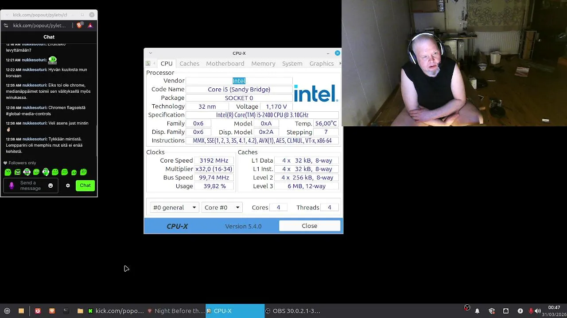This screenshot has width=567, height=318.
Task: Open the terminal icon in taskbar
Action: coord(66,311)
